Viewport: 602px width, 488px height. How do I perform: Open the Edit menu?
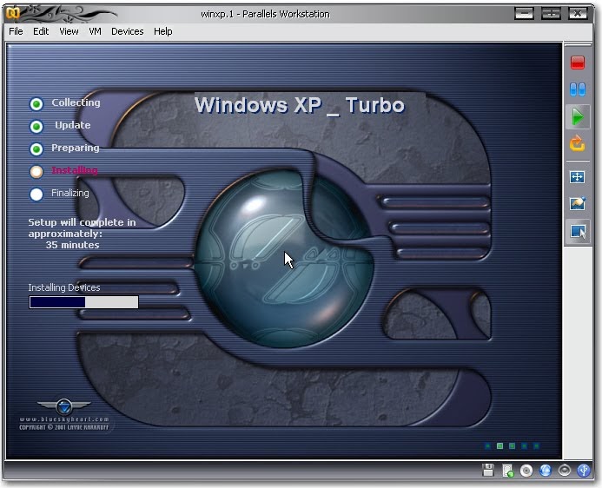[41, 31]
